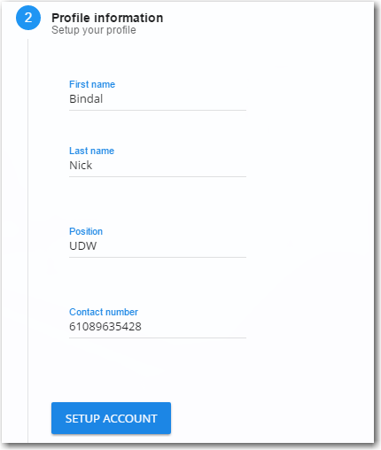
Task: Click the 61089635428 phone number text
Action: (105, 327)
